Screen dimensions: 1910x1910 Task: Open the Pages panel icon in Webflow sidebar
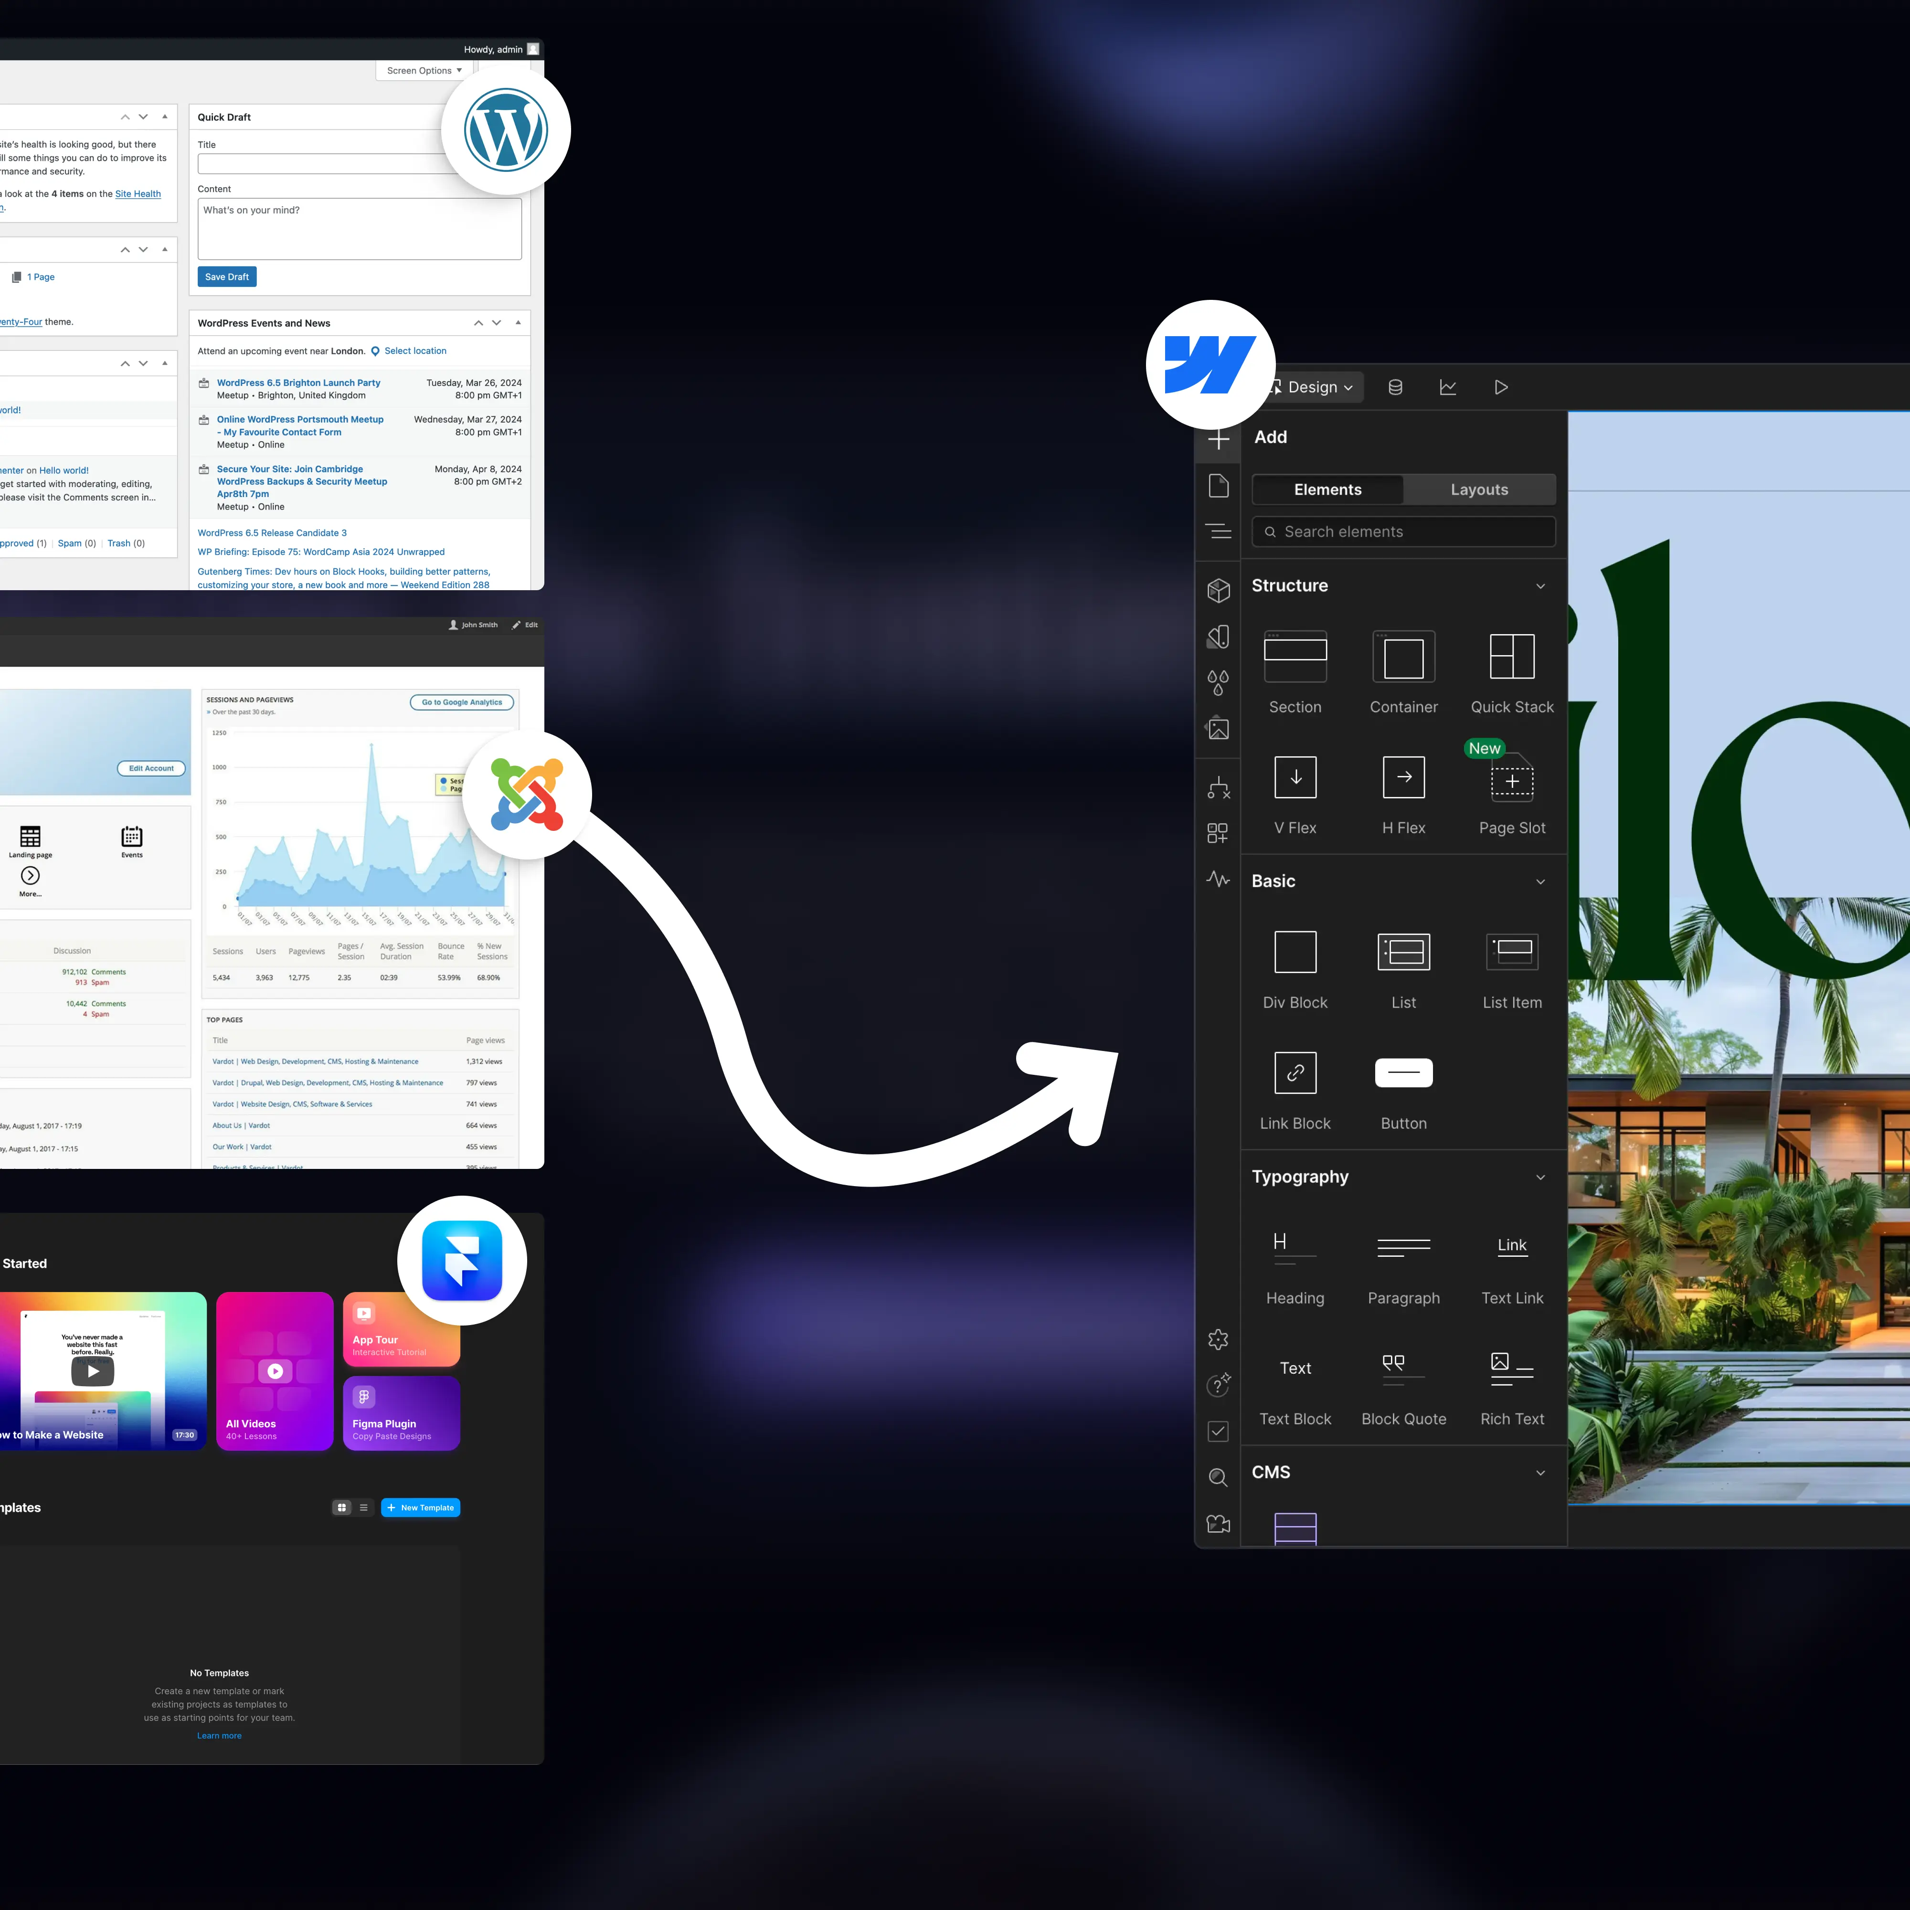click(1218, 486)
